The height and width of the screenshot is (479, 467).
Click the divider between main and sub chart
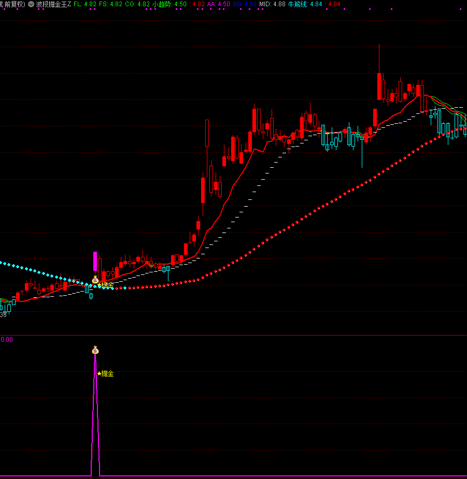tap(233, 335)
